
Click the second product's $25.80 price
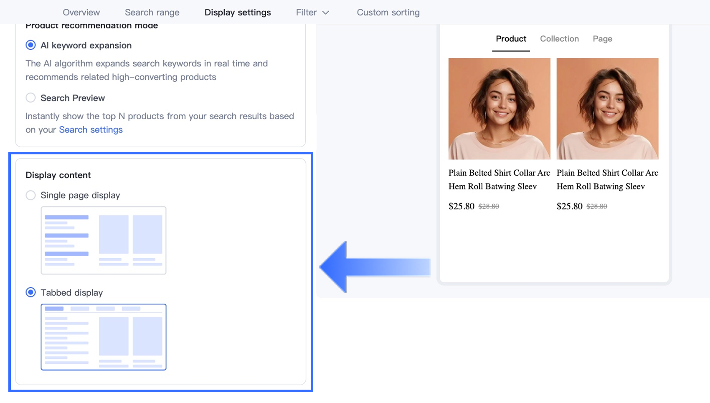point(570,206)
